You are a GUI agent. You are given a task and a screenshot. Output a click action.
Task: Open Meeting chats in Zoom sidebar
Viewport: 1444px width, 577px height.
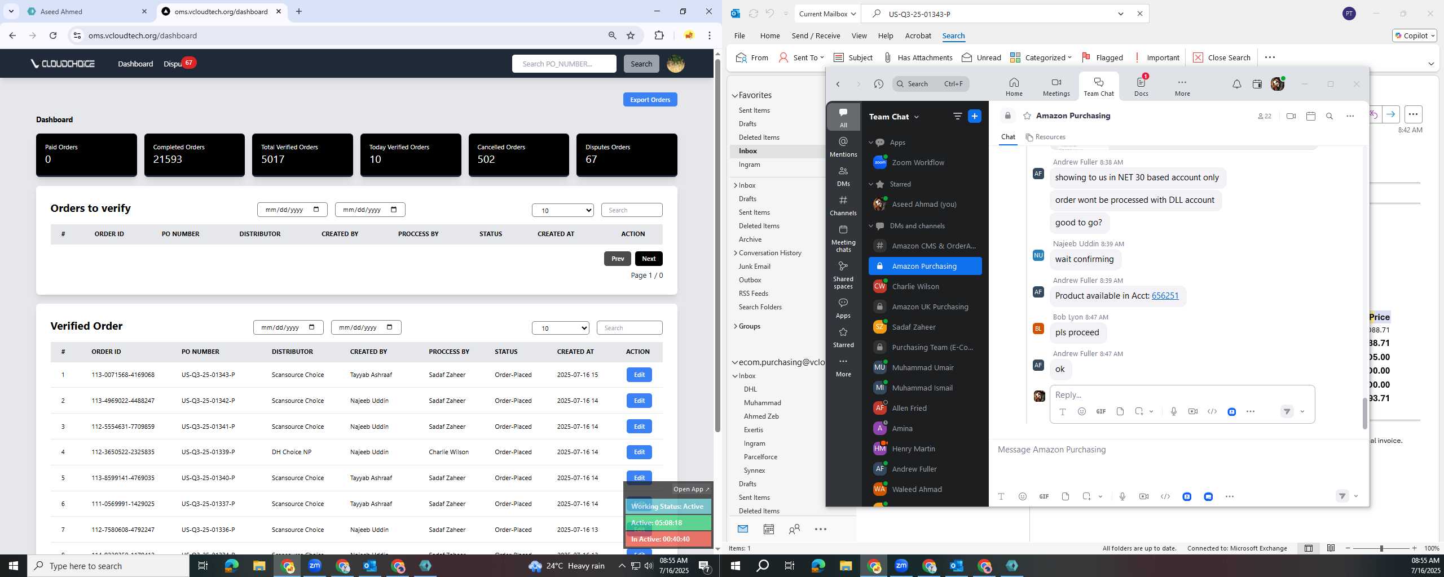coord(843,238)
